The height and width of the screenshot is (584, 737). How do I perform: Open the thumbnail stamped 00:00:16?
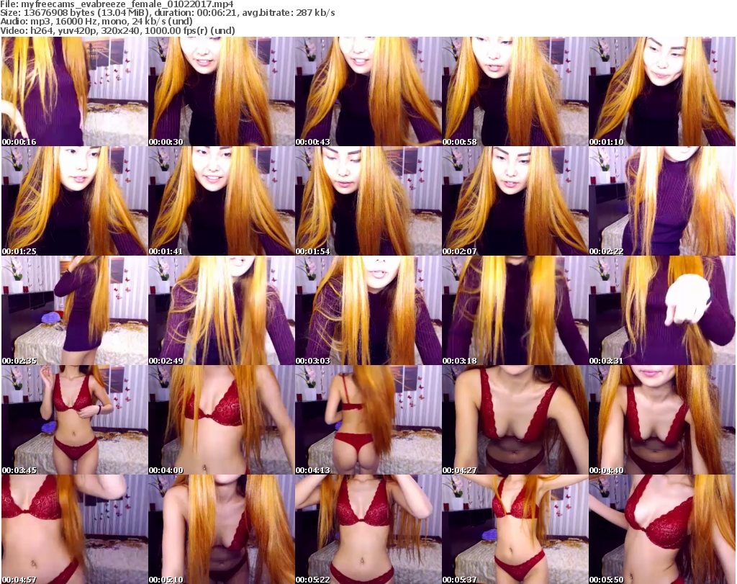pos(74,91)
